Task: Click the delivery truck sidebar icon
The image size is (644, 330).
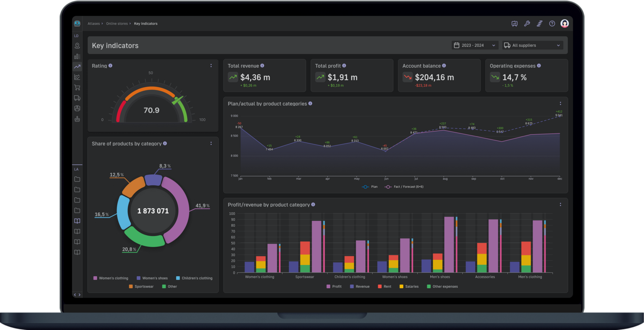Action: point(77,98)
